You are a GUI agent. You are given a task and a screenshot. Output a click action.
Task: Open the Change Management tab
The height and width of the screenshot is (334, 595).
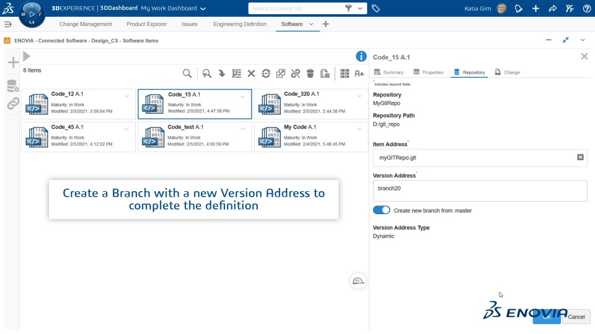[x=86, y=24]
